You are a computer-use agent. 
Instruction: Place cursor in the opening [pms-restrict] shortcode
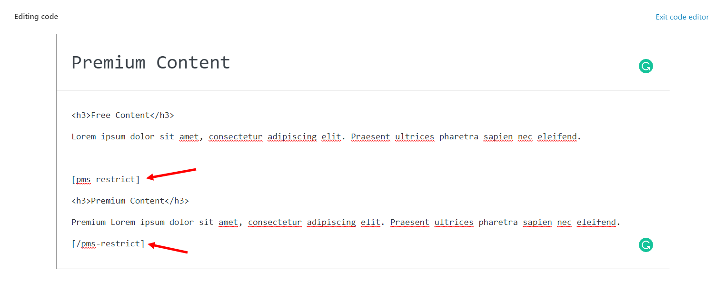pyautogui.click(x=106, y=179)
